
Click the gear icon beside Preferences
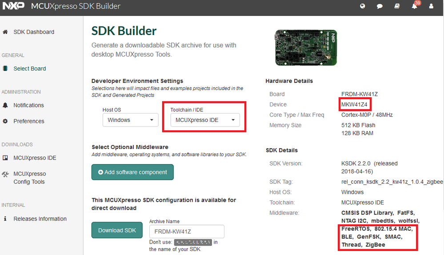tap(5, 121)
